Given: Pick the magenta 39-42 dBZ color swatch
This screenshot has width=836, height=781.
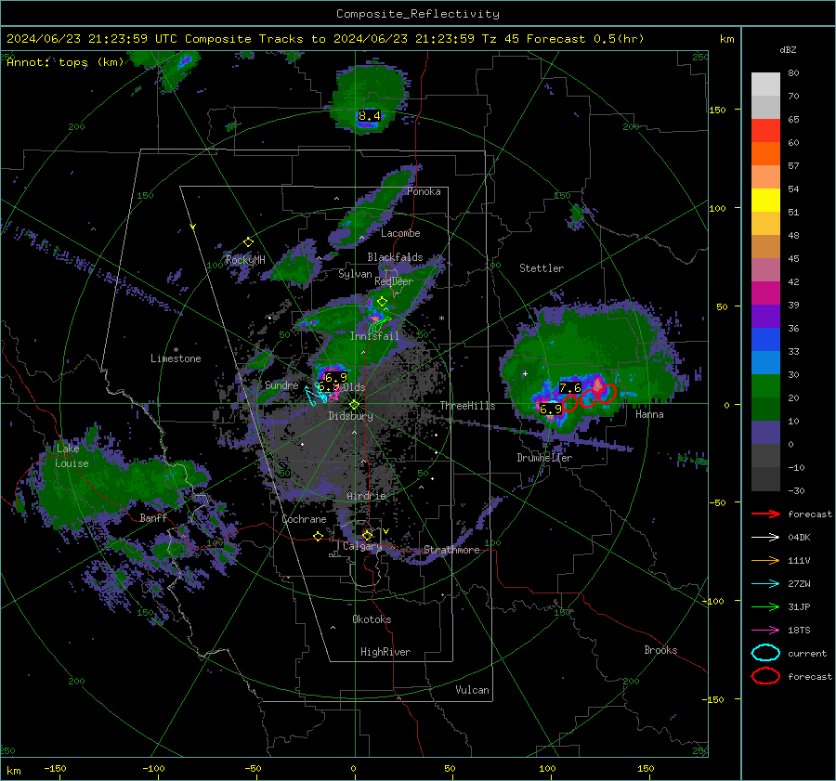Looking at the screenshot, I should click(765, 293).
